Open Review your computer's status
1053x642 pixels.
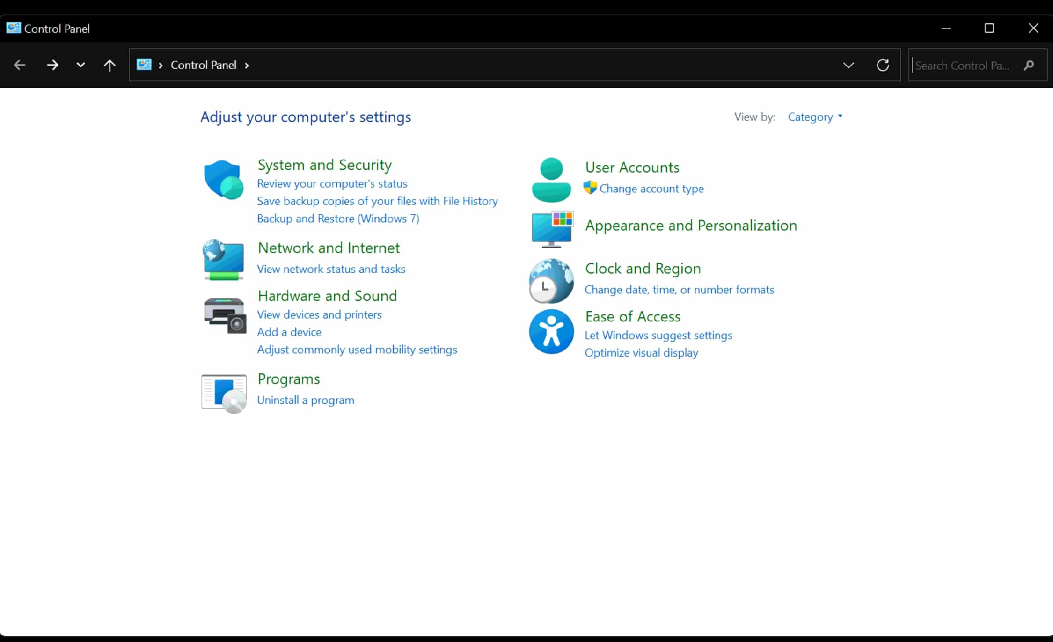332,183
